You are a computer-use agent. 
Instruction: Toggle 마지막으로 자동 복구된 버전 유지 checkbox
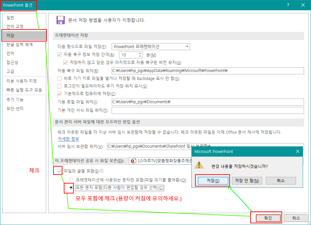click(65, 63)
